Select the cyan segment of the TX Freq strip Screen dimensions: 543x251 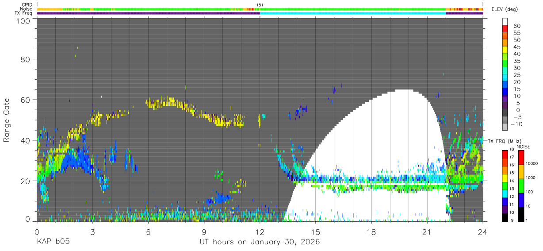[353, 13]
